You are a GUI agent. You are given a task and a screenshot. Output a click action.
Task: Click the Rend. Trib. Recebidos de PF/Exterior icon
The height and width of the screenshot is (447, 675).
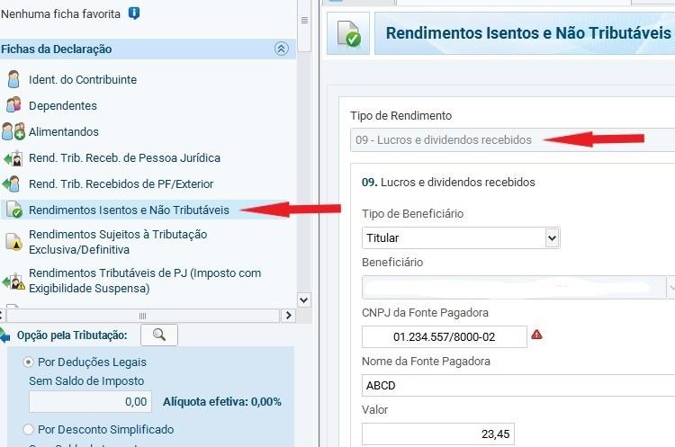(x=12, y=184)
